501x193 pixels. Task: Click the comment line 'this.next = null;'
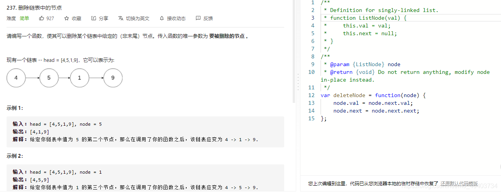coord(370,33)
